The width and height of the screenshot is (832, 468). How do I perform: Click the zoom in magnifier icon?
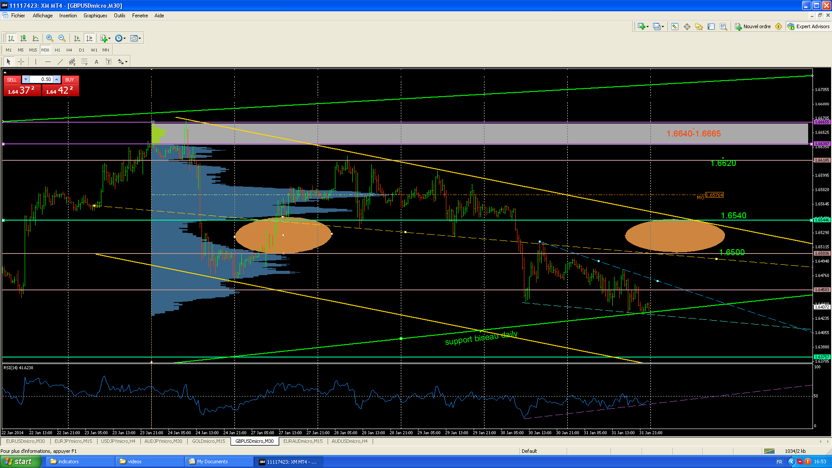click(50, 38)
